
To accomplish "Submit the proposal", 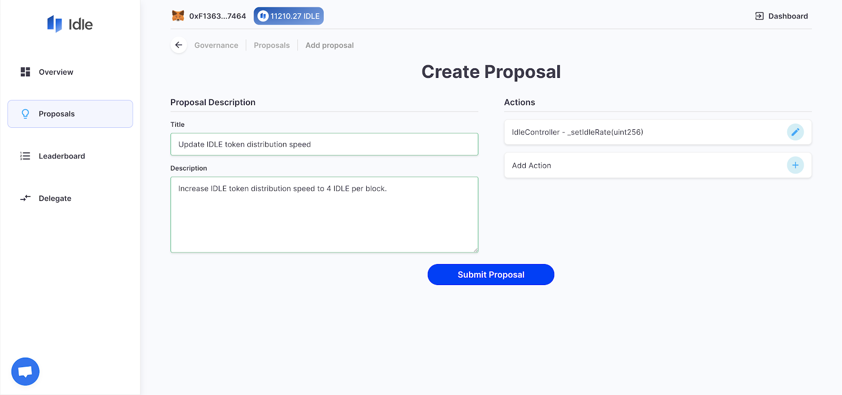I will (x=491, y=275).
